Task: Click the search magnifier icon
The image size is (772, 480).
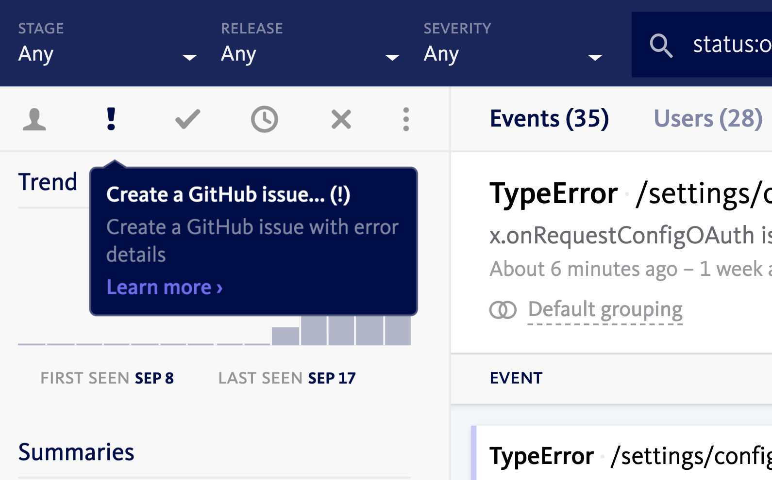Action: [661, 46]
